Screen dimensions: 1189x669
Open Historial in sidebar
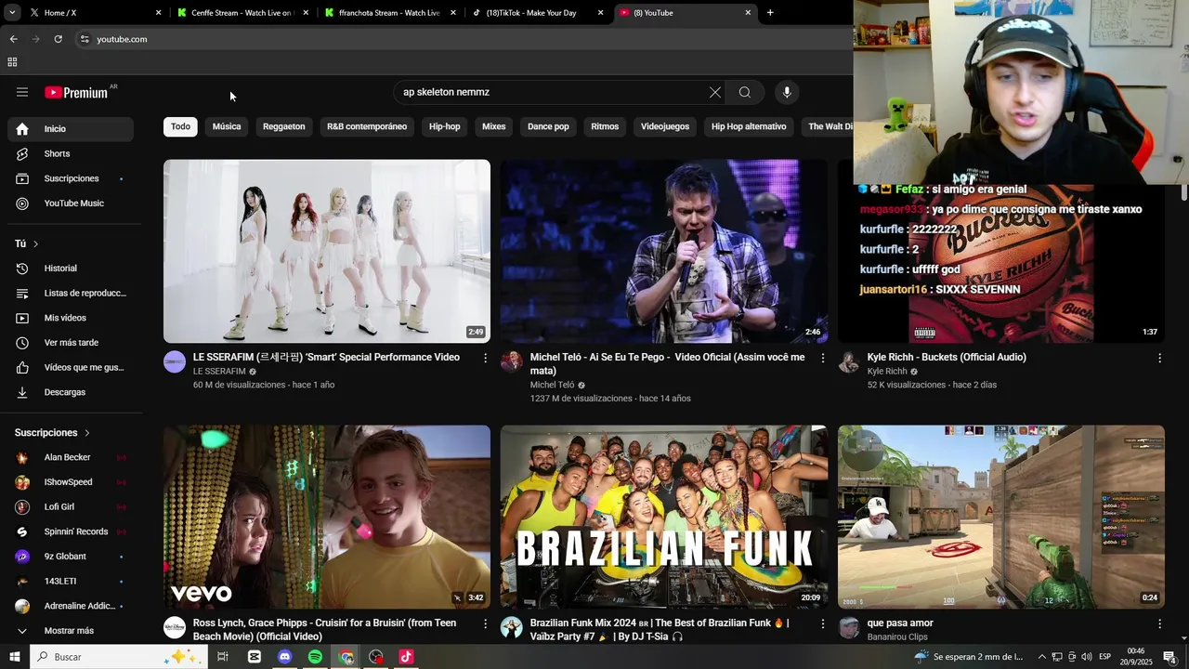tap(71, 269)
